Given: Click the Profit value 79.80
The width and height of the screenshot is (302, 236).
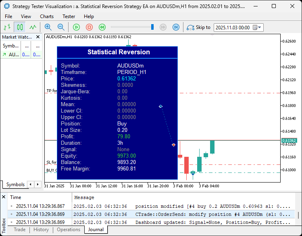Looking at the screenshot, I should click(x=124, y=137).
